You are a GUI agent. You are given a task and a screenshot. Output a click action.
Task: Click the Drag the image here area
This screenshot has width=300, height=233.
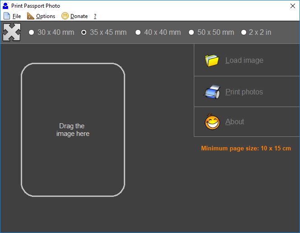[73, 130]
